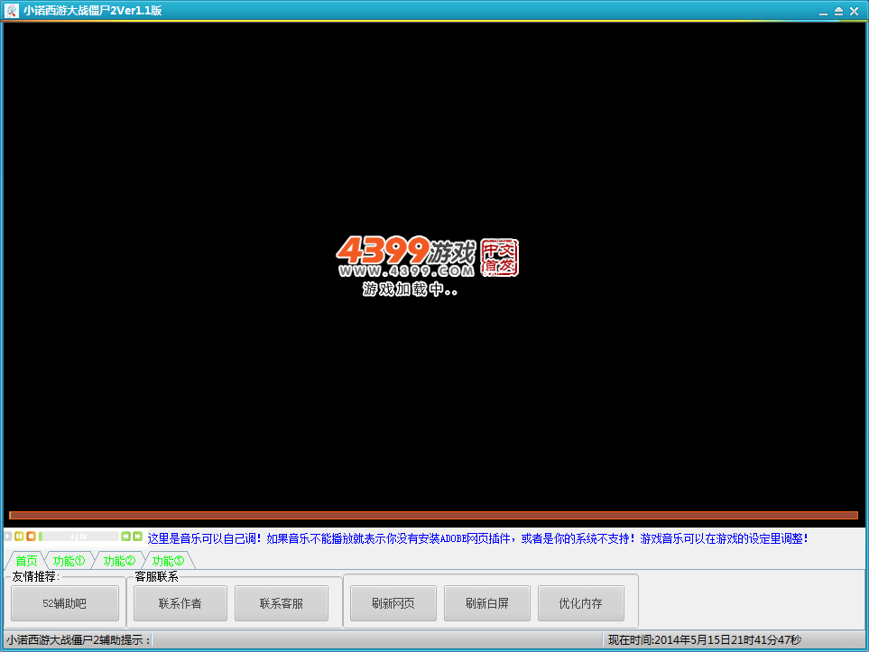
Task: Click the 52辅助吧 button
Action: (x=65, y=603)
